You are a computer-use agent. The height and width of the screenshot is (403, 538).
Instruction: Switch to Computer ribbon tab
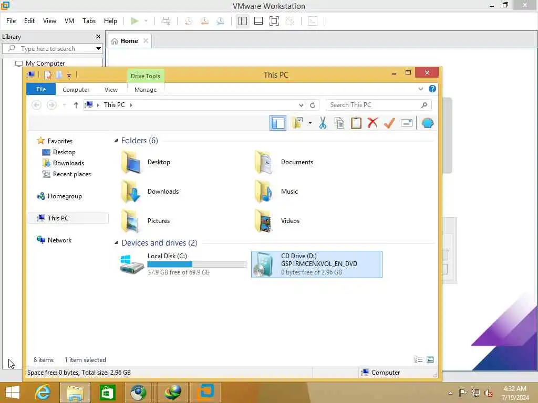[x=76, y=90]
